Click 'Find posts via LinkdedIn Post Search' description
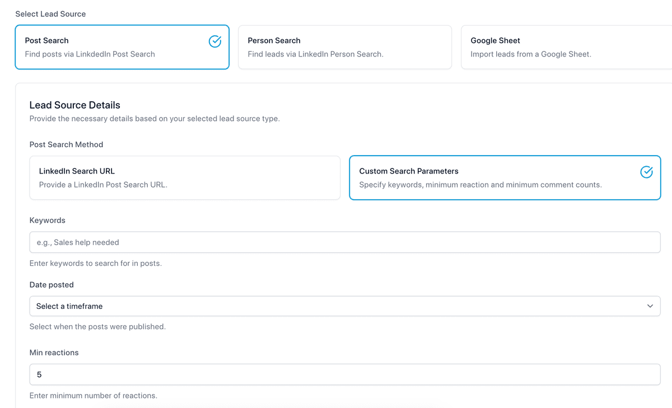 click(90, 54)
